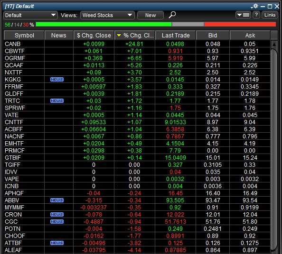
Task: Select the TGIFF symbol
Action: click(x=12, y=165)
